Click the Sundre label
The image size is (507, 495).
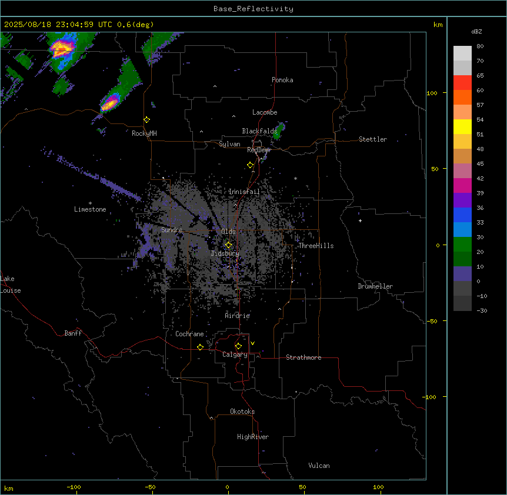(172, 230)
